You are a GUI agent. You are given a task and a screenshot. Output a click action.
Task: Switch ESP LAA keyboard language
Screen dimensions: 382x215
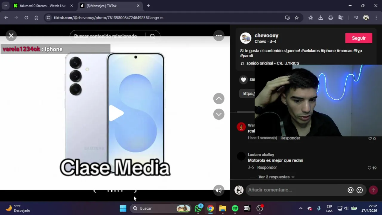tap(329, 208)
